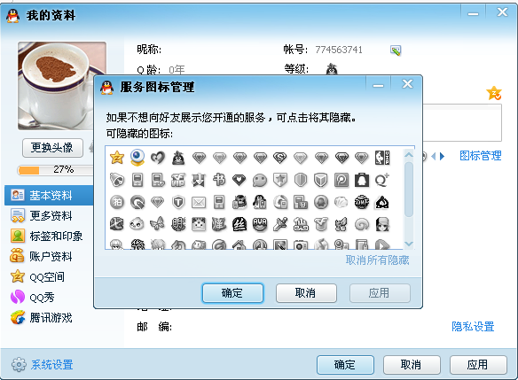518x380 pixels.
Task: Click 确定 in the 我的资料 window
Action: (345, 365)
